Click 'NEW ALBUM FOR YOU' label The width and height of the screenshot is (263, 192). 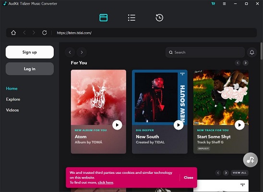[x=91, y=130]
